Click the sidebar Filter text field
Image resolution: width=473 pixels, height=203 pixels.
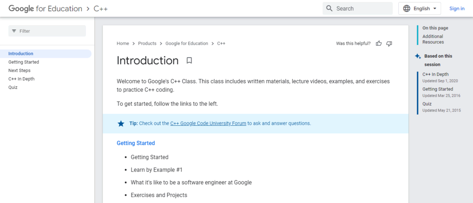51,31
